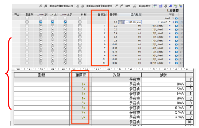The height and width of the screenshot is (128, 199).
Task: Click the 数据类型 column header
Action: pyautogui.click(x=130, y=15)
